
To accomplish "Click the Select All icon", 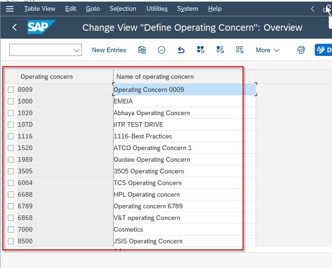I will coord(201,50).
